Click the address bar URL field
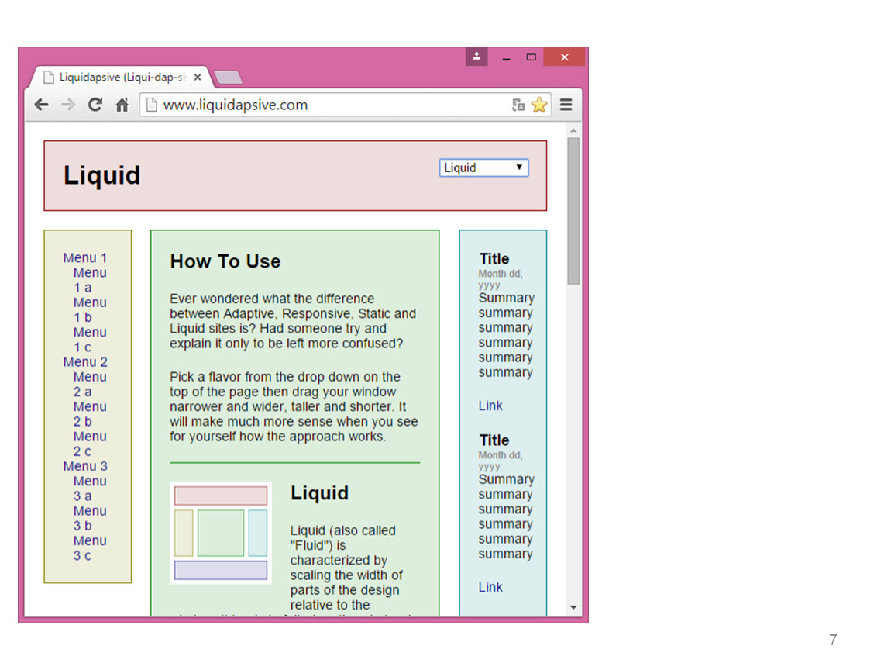Screen dimensions: 891x670 click(x=325, y=105)
